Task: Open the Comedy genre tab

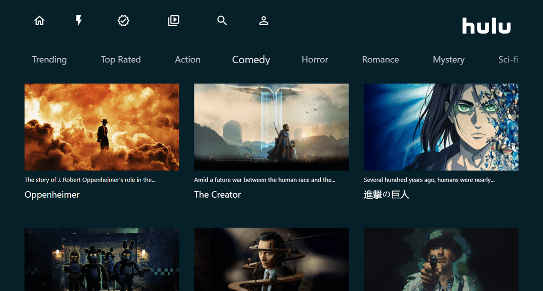Action: click(251, 60)
